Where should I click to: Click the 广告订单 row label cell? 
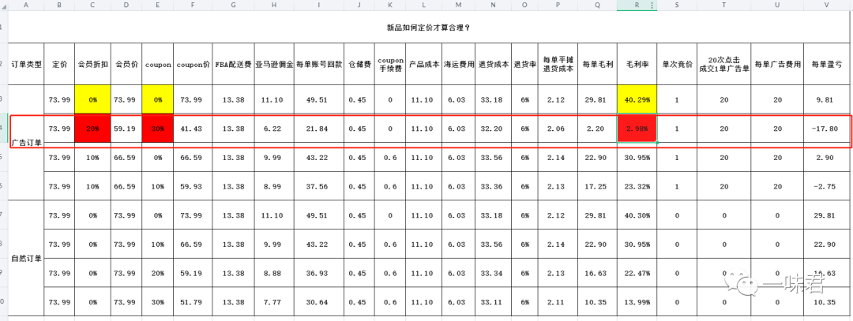pyautogui.click(x=27, y=143)
